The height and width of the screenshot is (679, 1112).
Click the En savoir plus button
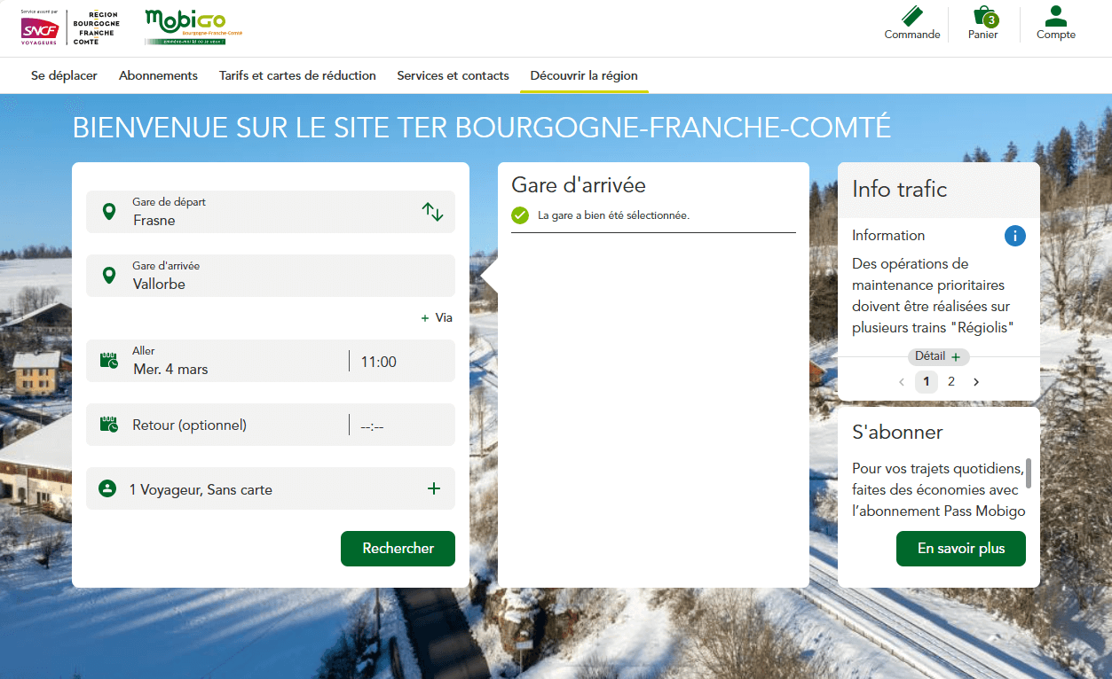(x=960, y=549)
